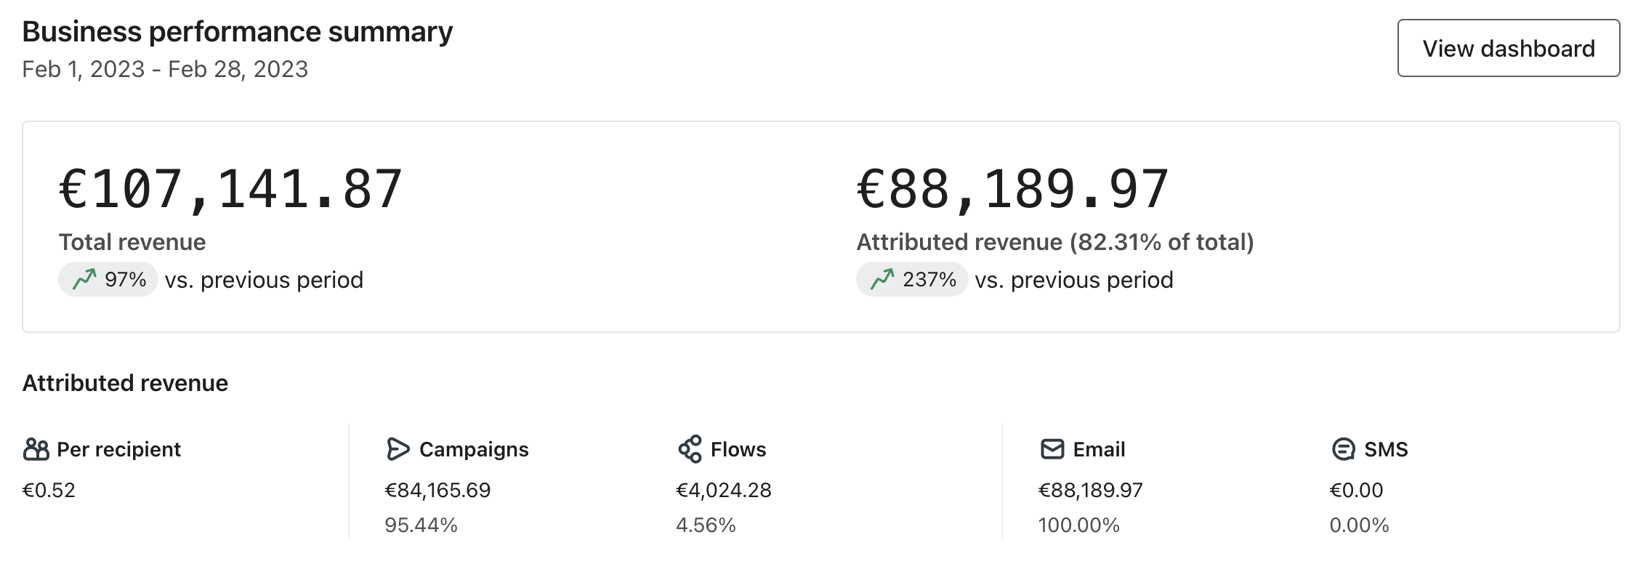This screenshot has height=564, width=1638.
Task: Click the total revenue €107,141.87 figure
Action: (x=230, y=190)
